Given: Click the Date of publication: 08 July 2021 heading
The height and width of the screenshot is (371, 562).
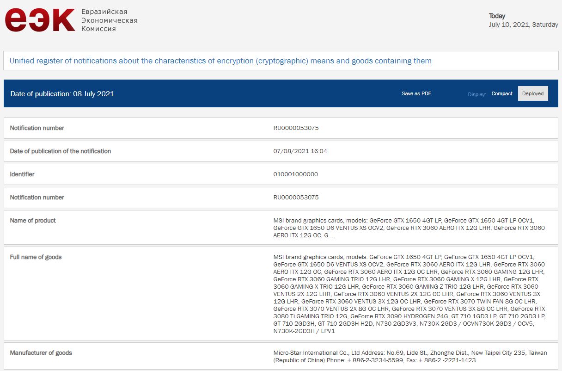Looking at the screenshot, I should [62, 93].
